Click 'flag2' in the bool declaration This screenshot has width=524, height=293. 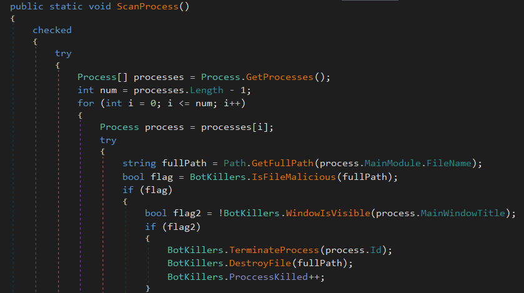pyautogui.click(x=187, y=213)
